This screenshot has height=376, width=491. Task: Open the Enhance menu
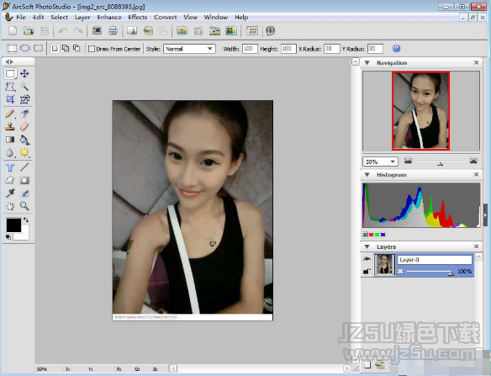click(x=109, y=17)
